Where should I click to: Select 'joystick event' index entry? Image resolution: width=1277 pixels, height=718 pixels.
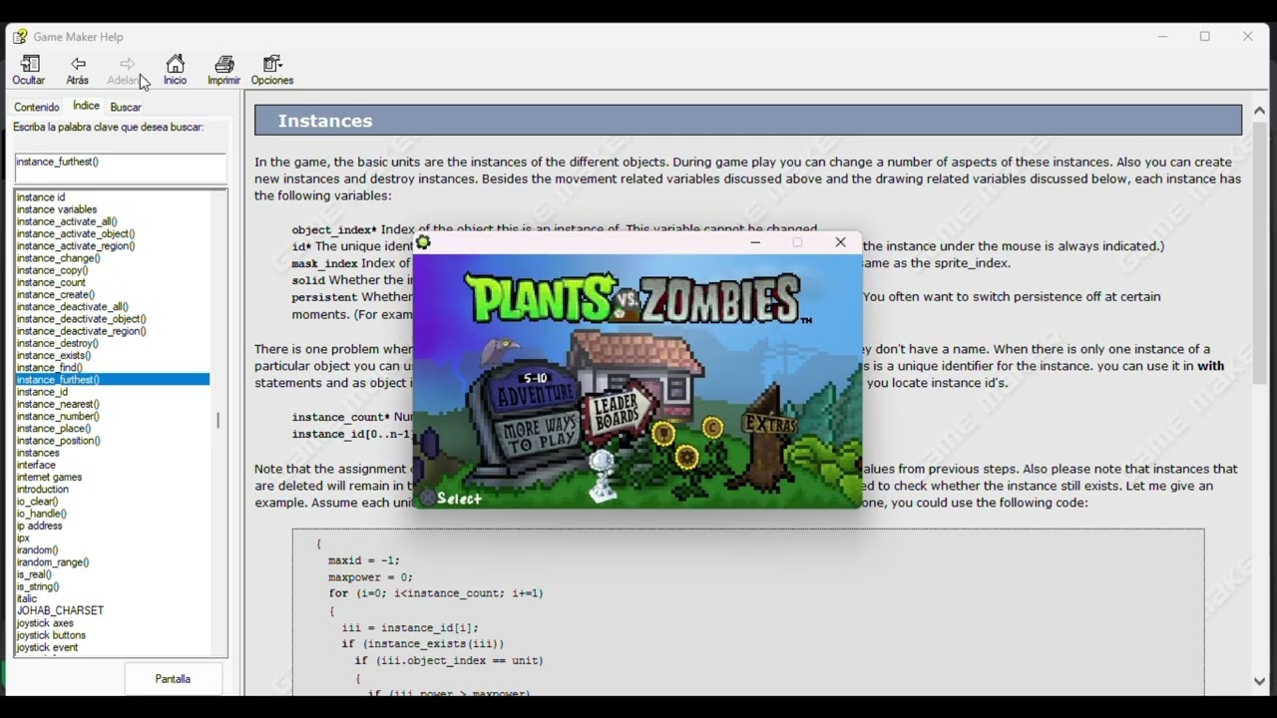47,647
